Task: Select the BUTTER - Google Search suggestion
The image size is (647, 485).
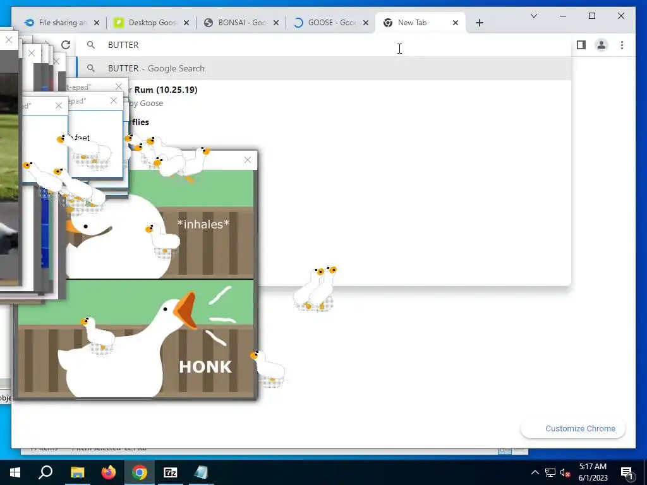Action: coord(323,68)
